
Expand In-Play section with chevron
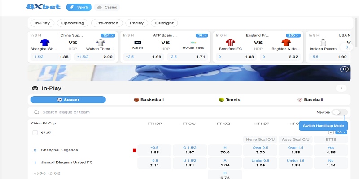pos(341,88)
